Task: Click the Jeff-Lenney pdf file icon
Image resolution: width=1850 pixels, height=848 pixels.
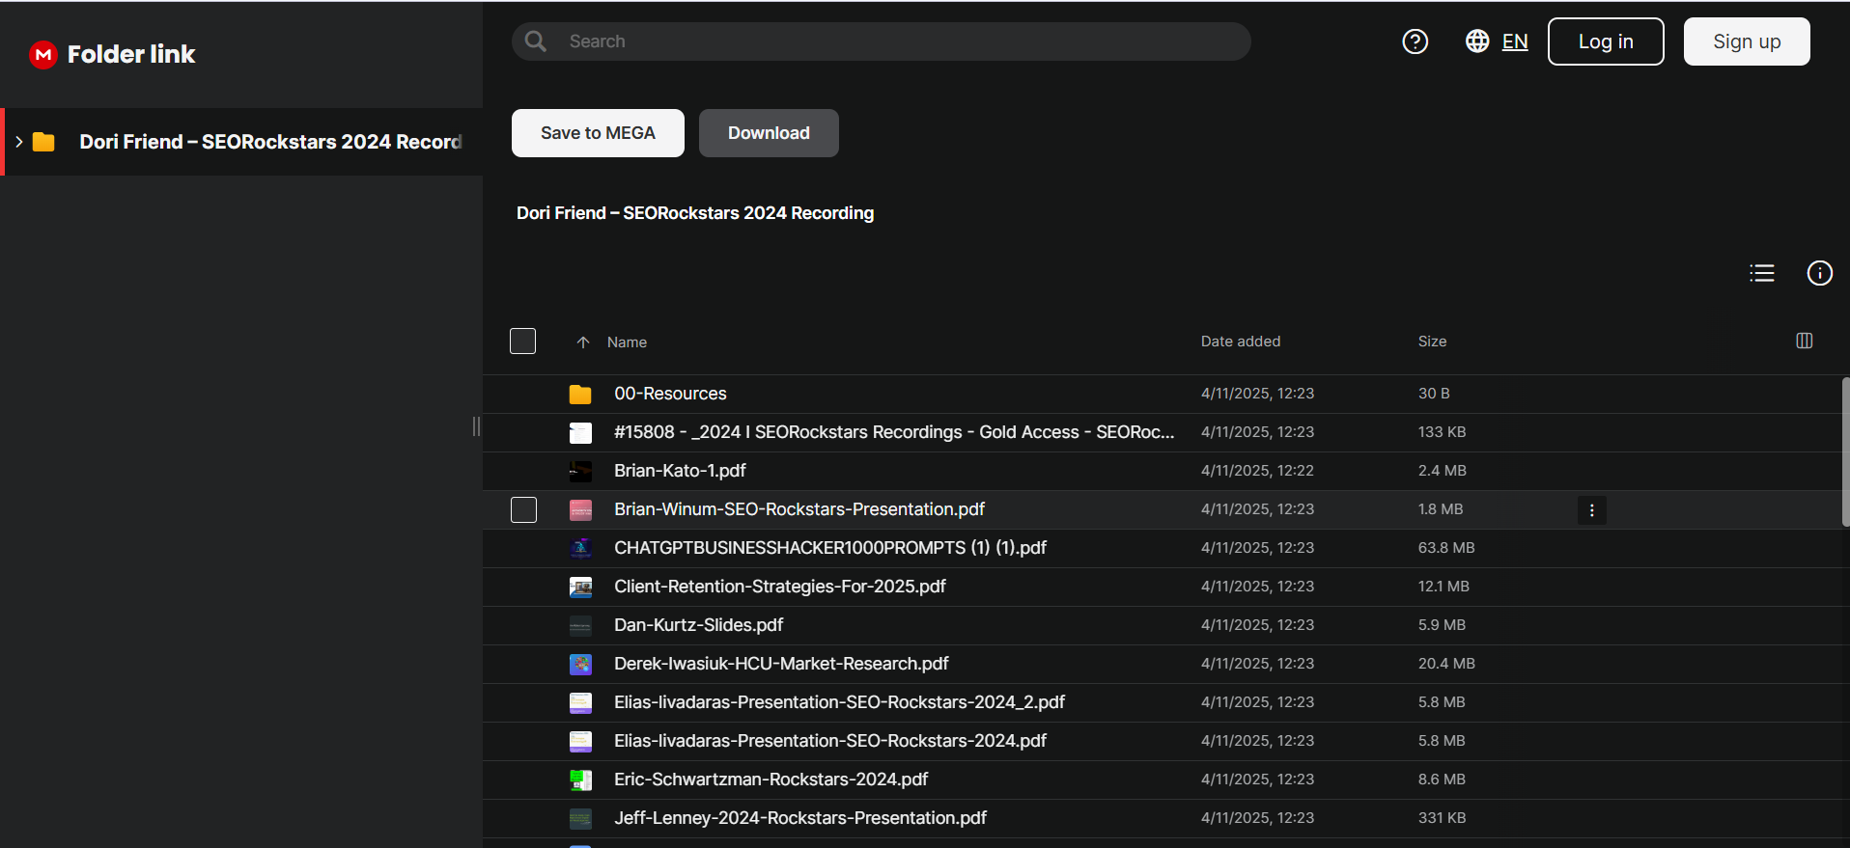Action: pyautogui.click(x=580, y=818)
